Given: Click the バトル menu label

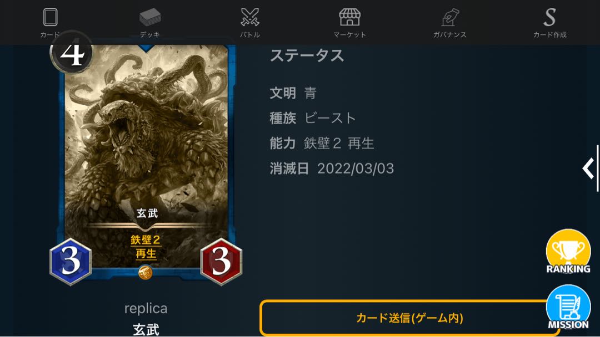Looking at the screenshot, I should coord(250,35).
